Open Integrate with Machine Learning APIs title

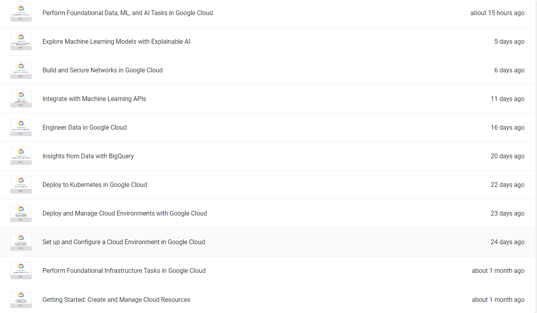[94, 99]
